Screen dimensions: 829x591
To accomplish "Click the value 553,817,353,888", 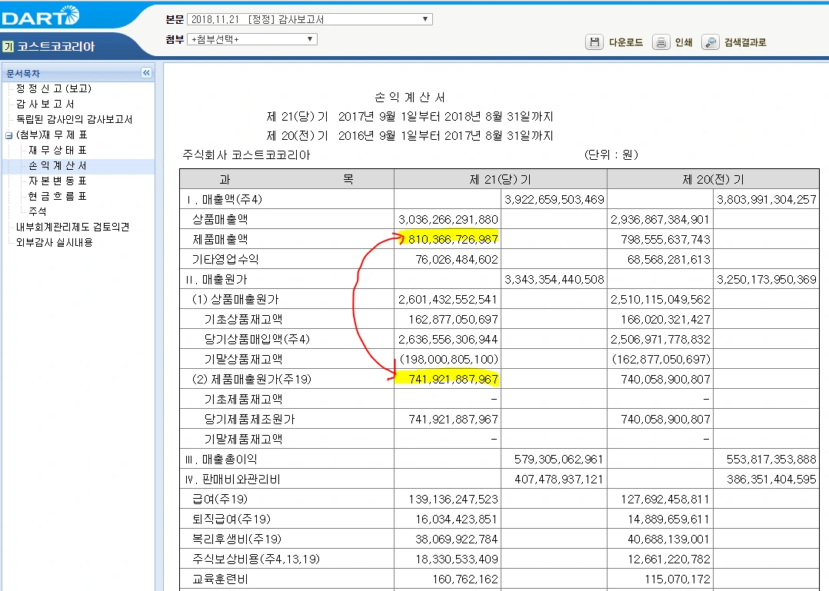I will (x=771, y=459).
